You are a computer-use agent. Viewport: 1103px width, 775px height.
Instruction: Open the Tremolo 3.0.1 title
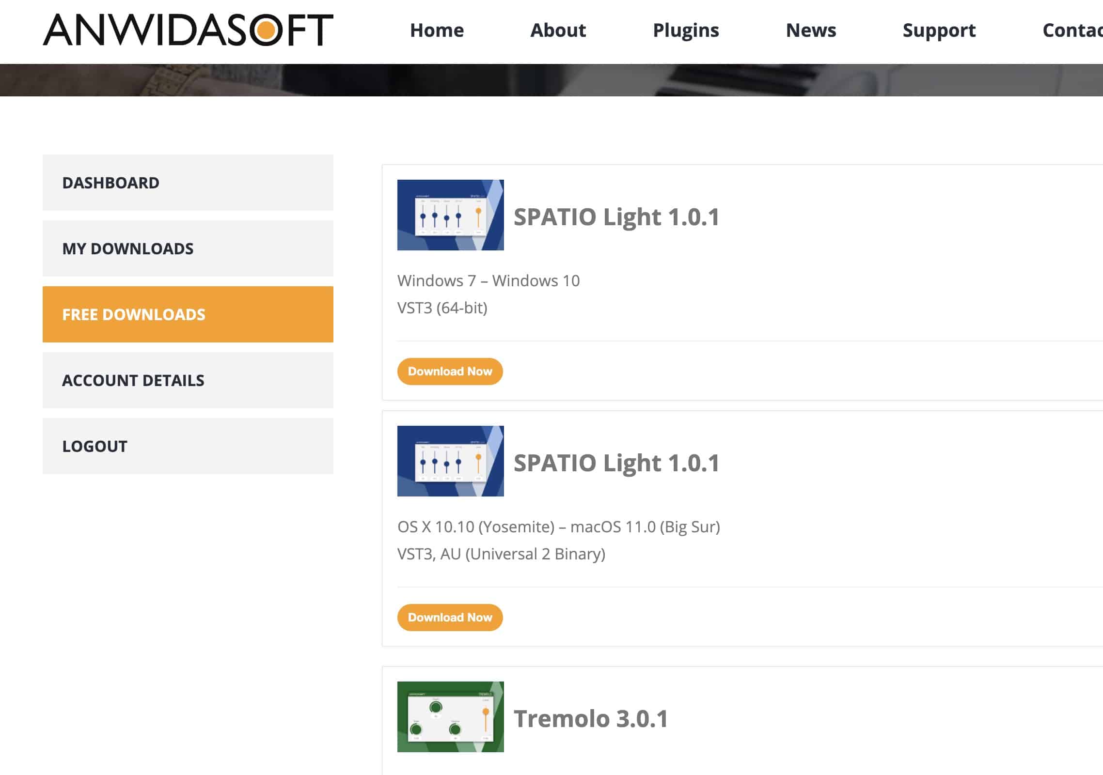coord(591,718)
